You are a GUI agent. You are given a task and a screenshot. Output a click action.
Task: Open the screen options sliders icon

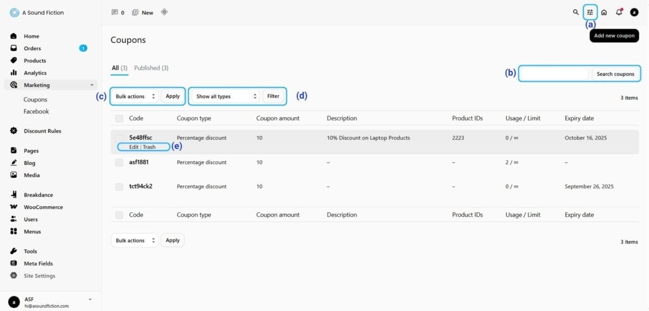pos(590,12)
